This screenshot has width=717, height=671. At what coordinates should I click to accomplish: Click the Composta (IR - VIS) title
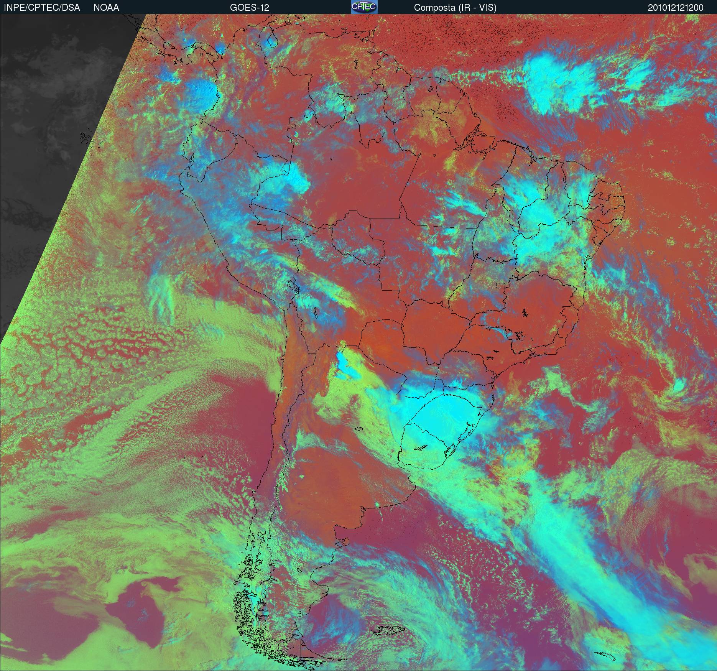click(455, 8)
